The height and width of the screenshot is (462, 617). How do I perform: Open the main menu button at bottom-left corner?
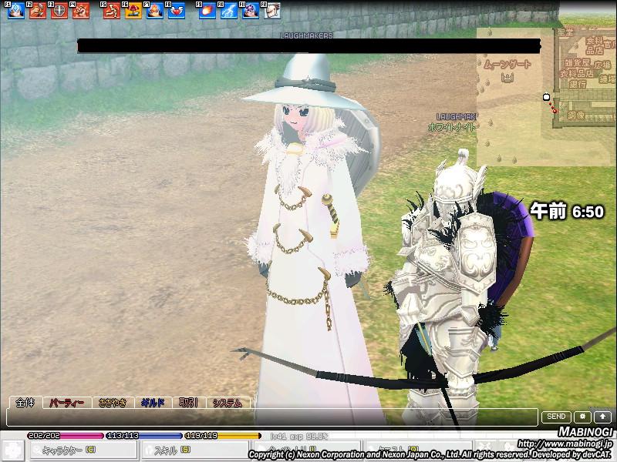[13, 450]
